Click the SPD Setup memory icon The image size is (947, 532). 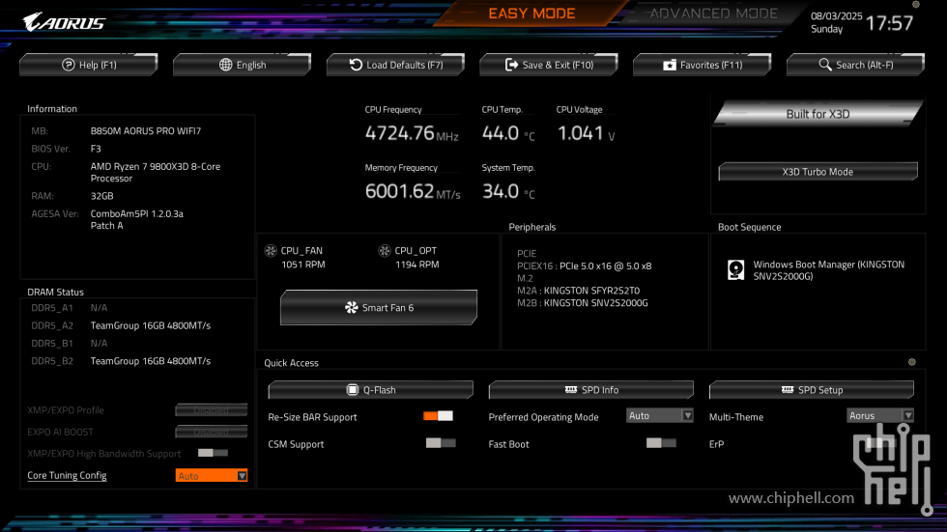(787, 390)
